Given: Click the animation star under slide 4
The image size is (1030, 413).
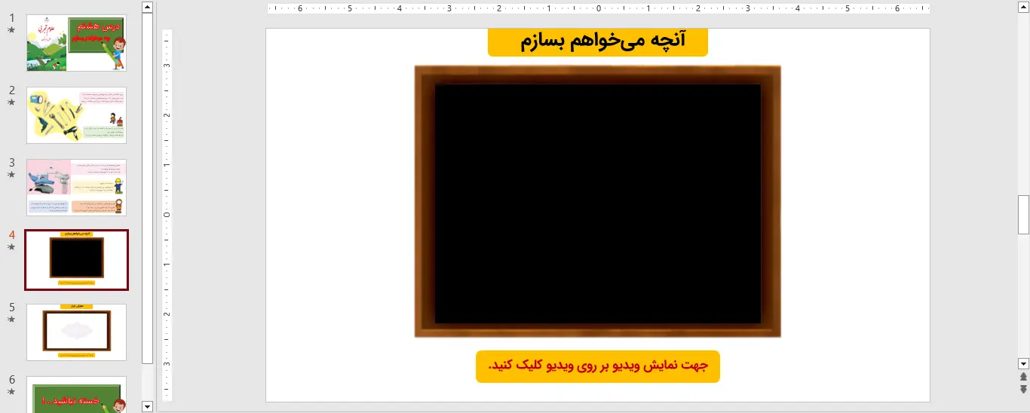Looking at the screenshot, I should click(11, 247).
